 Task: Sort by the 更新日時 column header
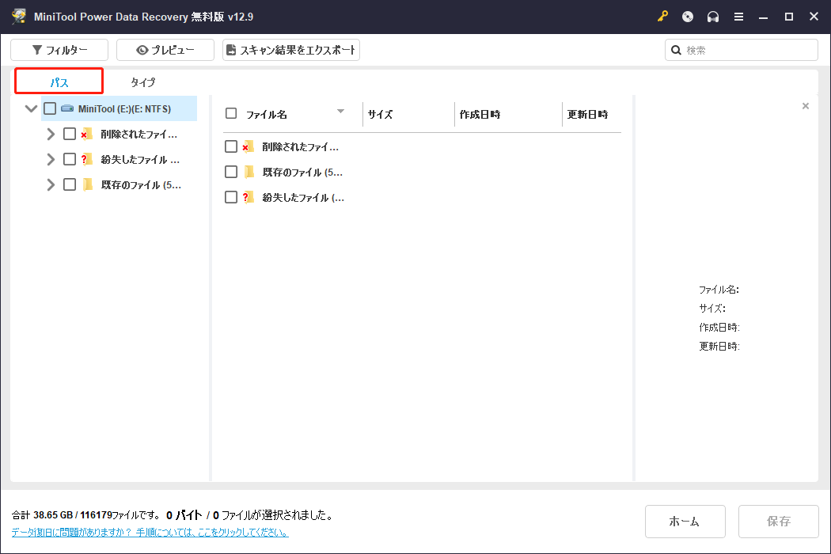pyautogui.click(x=587, y=114)
